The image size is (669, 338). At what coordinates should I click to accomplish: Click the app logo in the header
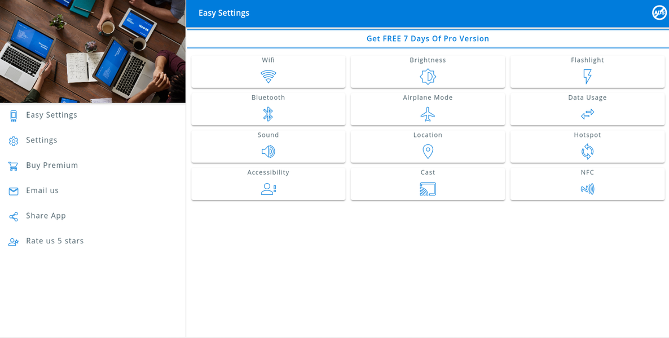click(x=659, y=12)
